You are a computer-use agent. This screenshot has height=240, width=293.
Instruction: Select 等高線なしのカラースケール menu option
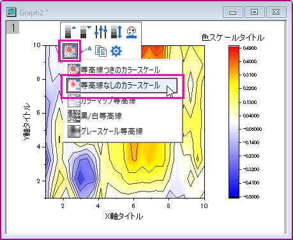[122, 86]
